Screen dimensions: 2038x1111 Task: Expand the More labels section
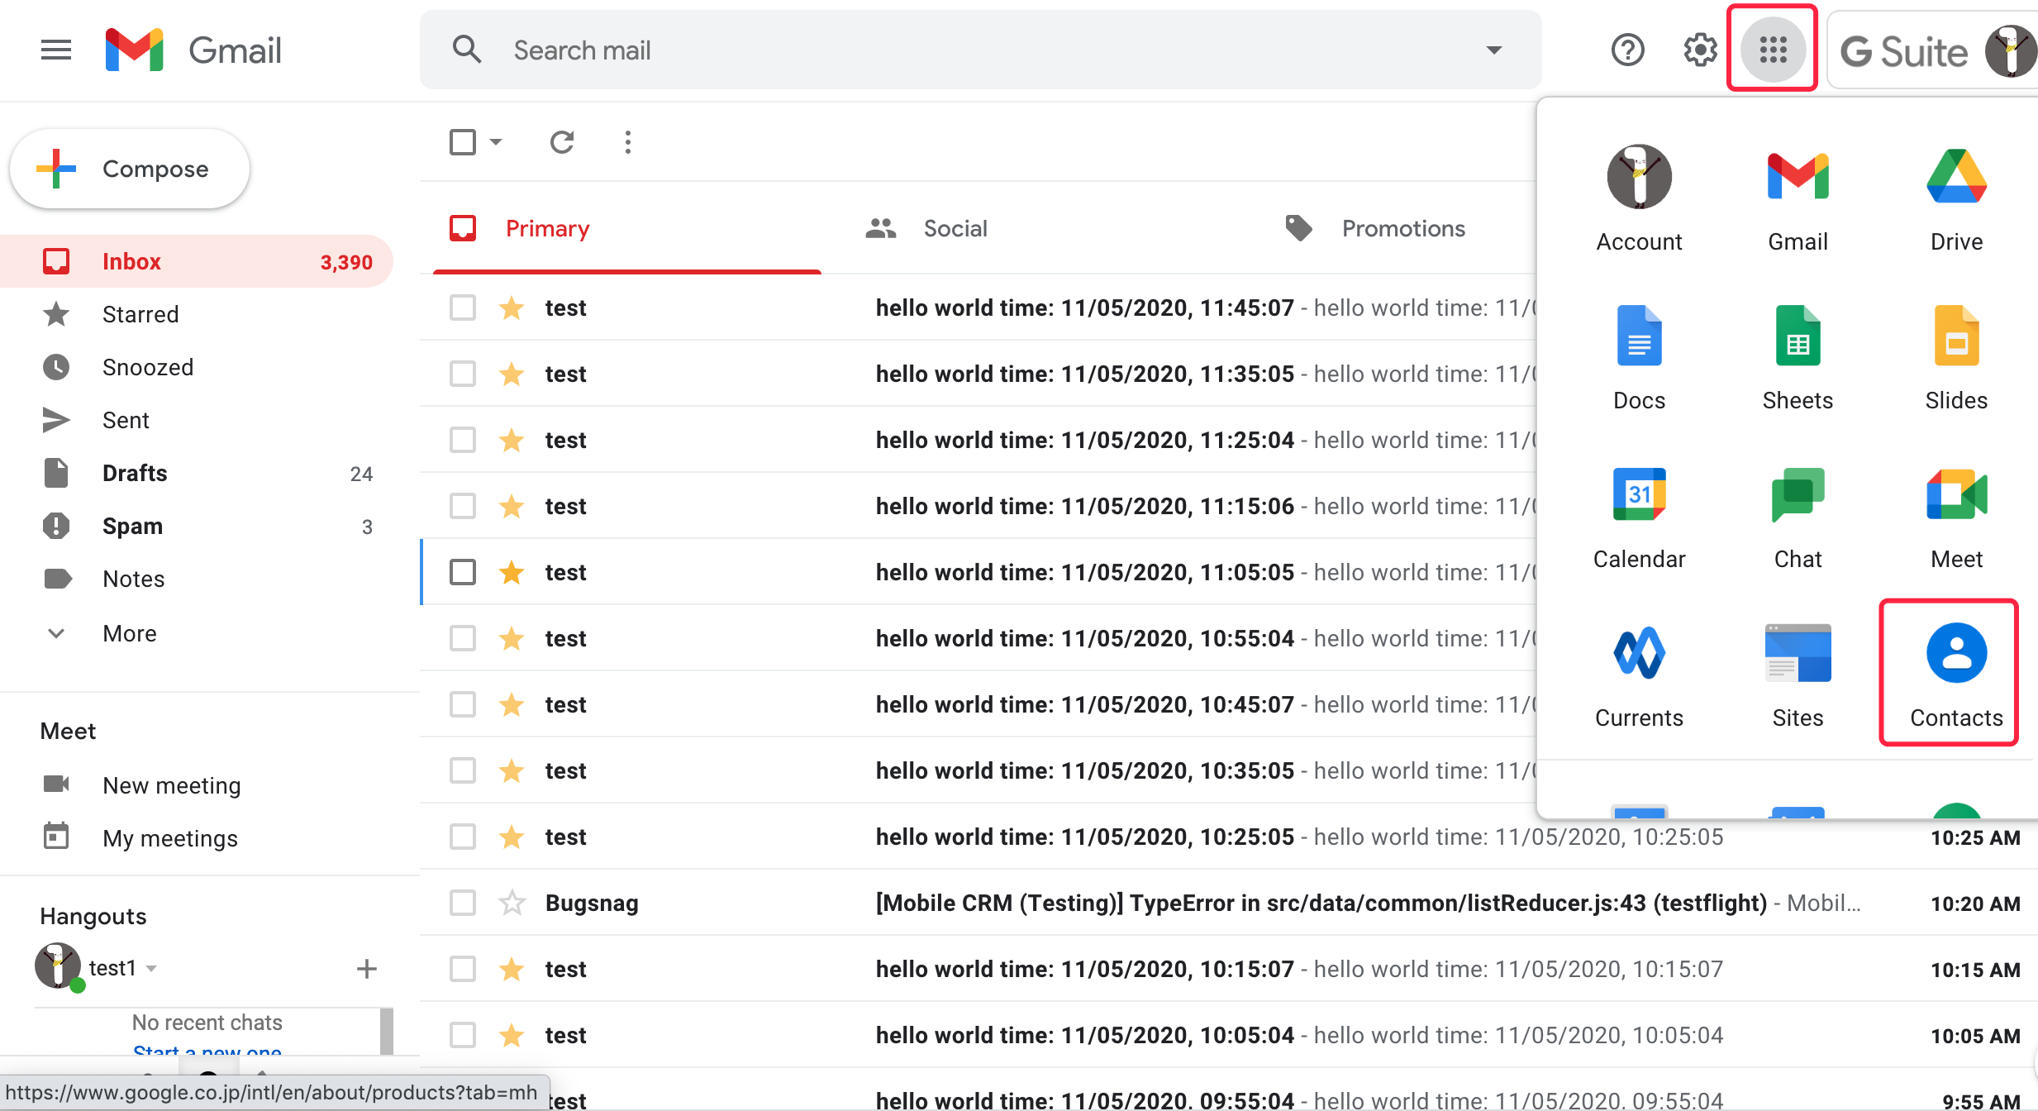coord(129,633)
